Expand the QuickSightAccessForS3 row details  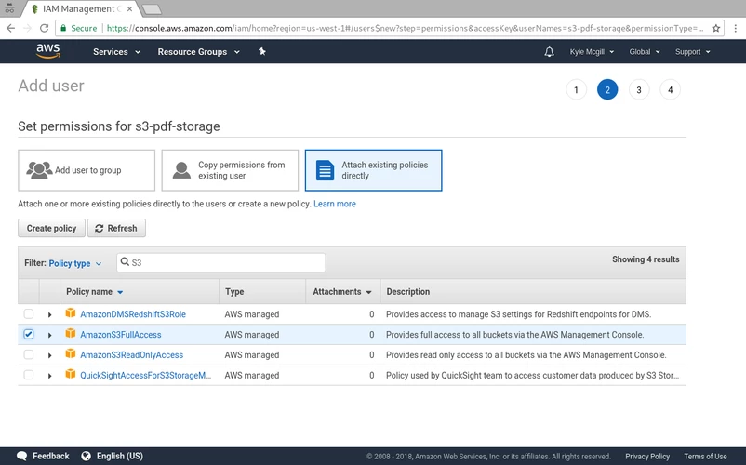coord(49,376)
